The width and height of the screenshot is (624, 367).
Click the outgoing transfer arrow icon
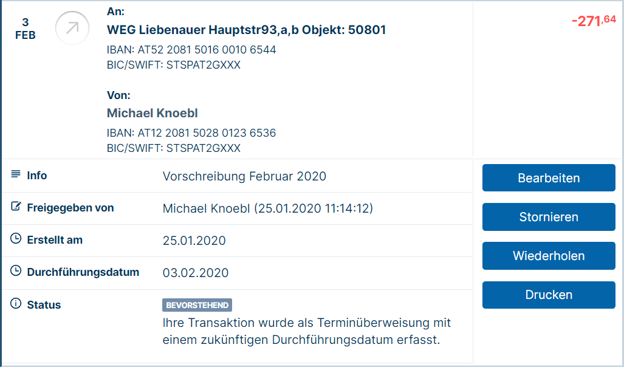(x=72, y=28)
